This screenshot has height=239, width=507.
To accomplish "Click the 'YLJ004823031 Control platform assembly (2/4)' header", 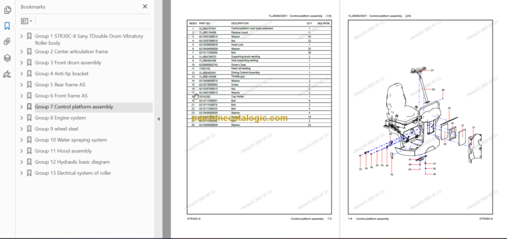I will click(x=380, y=16).
